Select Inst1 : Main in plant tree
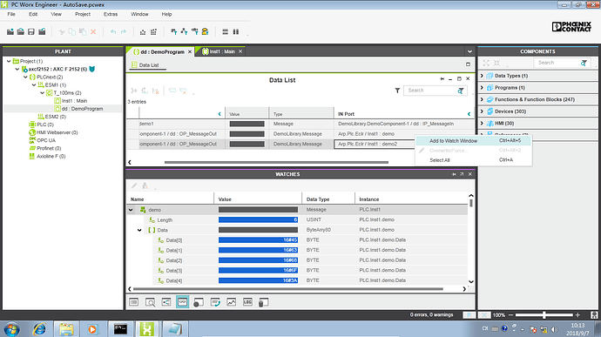This screenshot has height=337, width=601. [74, 101]
